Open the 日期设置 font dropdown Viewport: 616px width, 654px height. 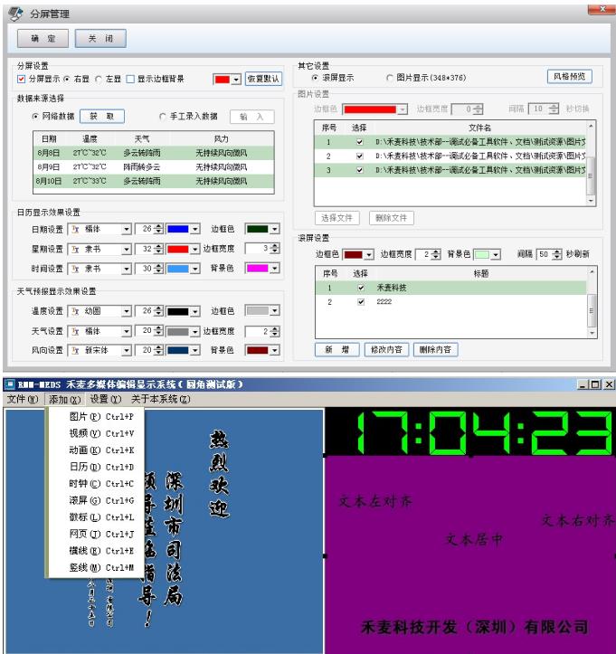tap(127, 229)
